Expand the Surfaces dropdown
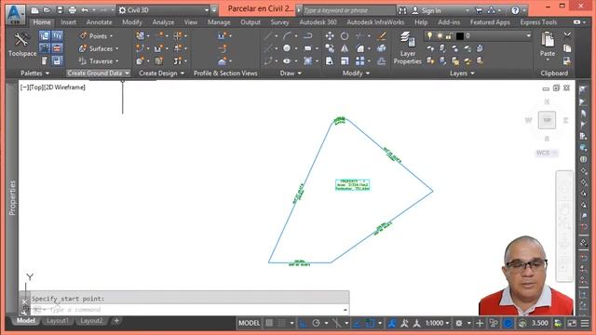 tap(116, 48)
